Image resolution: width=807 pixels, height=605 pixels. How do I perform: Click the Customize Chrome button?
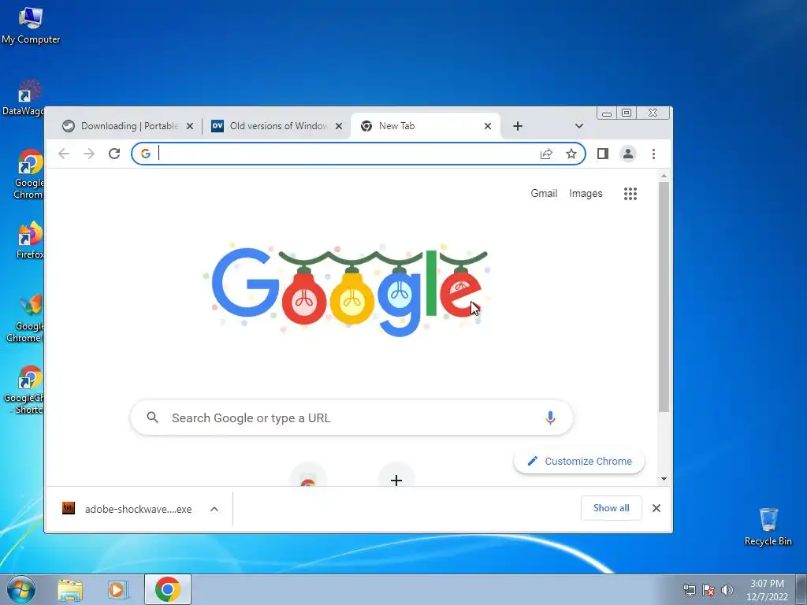pos(579,461)
